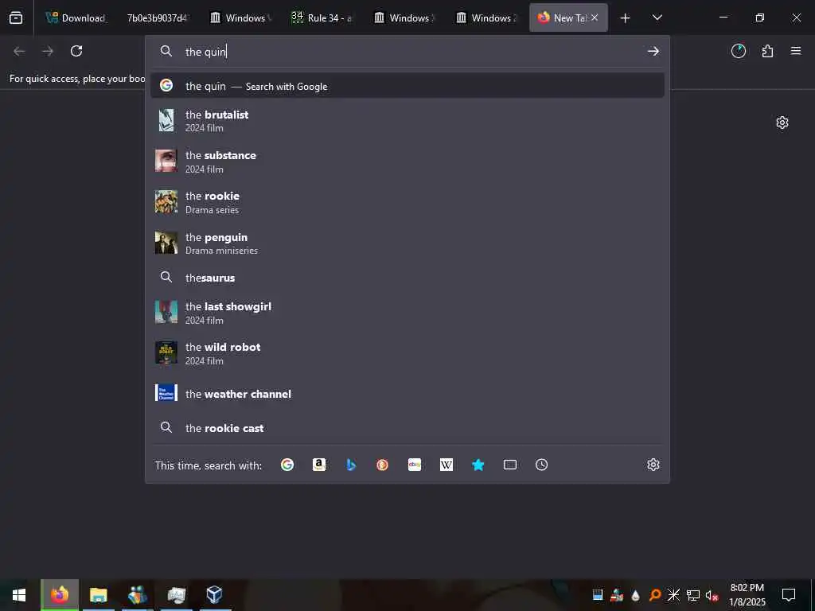The height and width of the screenshot is (611, 815).
Task: Expand the list all tabs chevron
Action: point(657,18)
